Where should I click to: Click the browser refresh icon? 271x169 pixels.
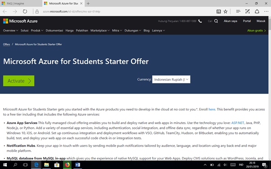tap(25, 12)
